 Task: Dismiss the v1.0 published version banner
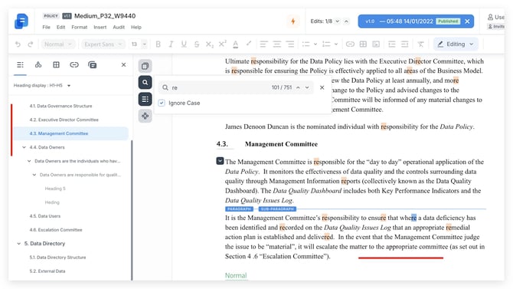(x=467, y=21)
